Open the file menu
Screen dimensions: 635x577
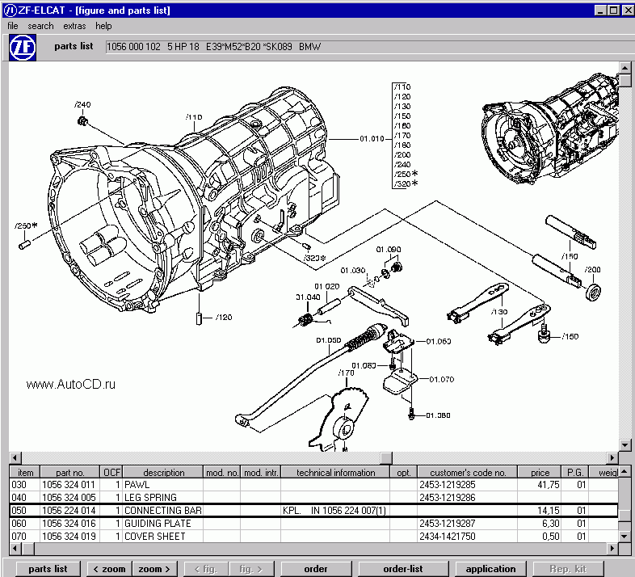[13, 26]
